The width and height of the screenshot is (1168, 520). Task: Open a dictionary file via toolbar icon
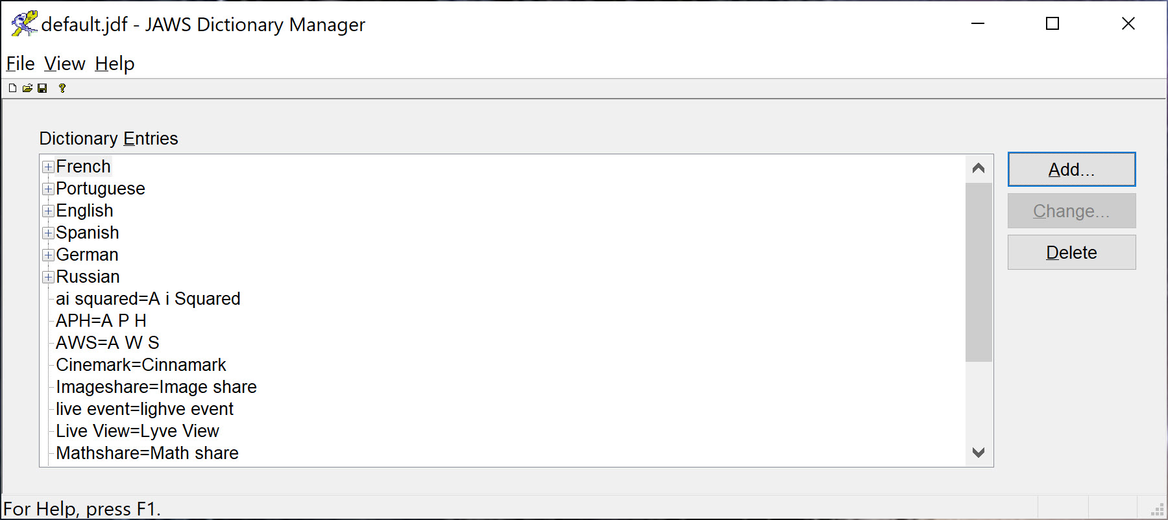[27, 88]
